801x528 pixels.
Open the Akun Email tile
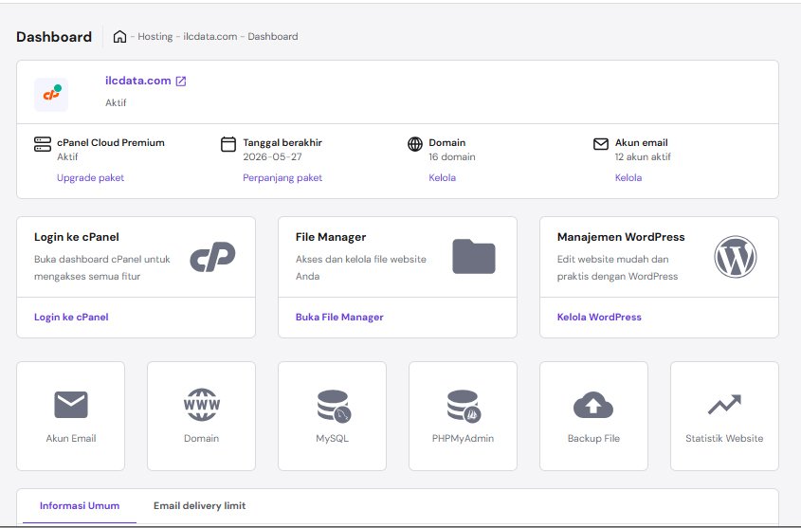pyautogui.click(x=71, y=416)
